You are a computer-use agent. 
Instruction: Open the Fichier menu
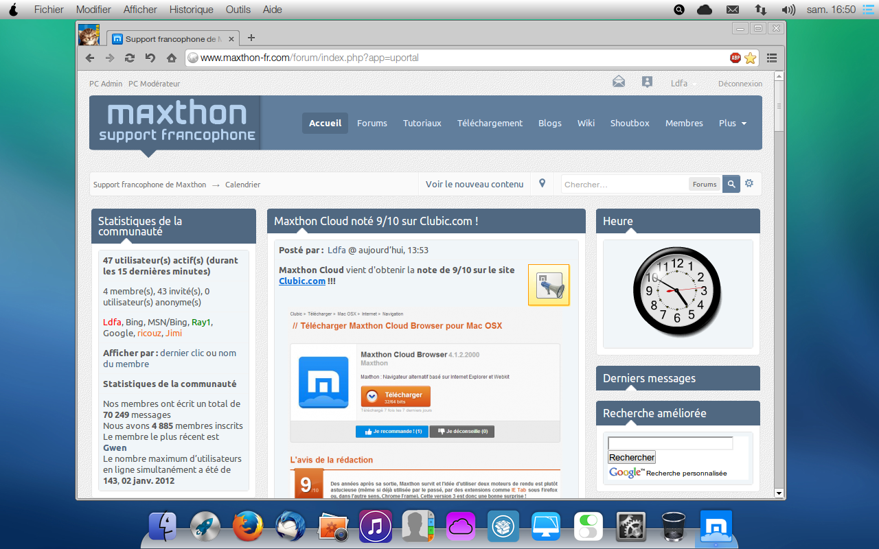click(49, 10)
